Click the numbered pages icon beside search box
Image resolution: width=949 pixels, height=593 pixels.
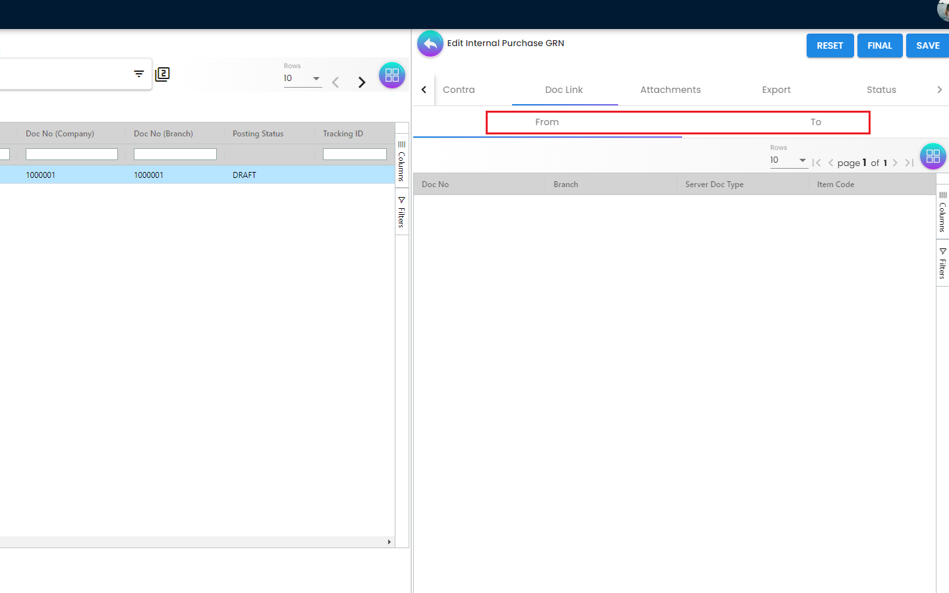point(162,74)
